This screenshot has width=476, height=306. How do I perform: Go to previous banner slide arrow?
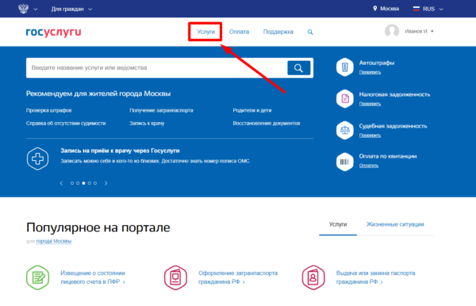coord(61,183)
